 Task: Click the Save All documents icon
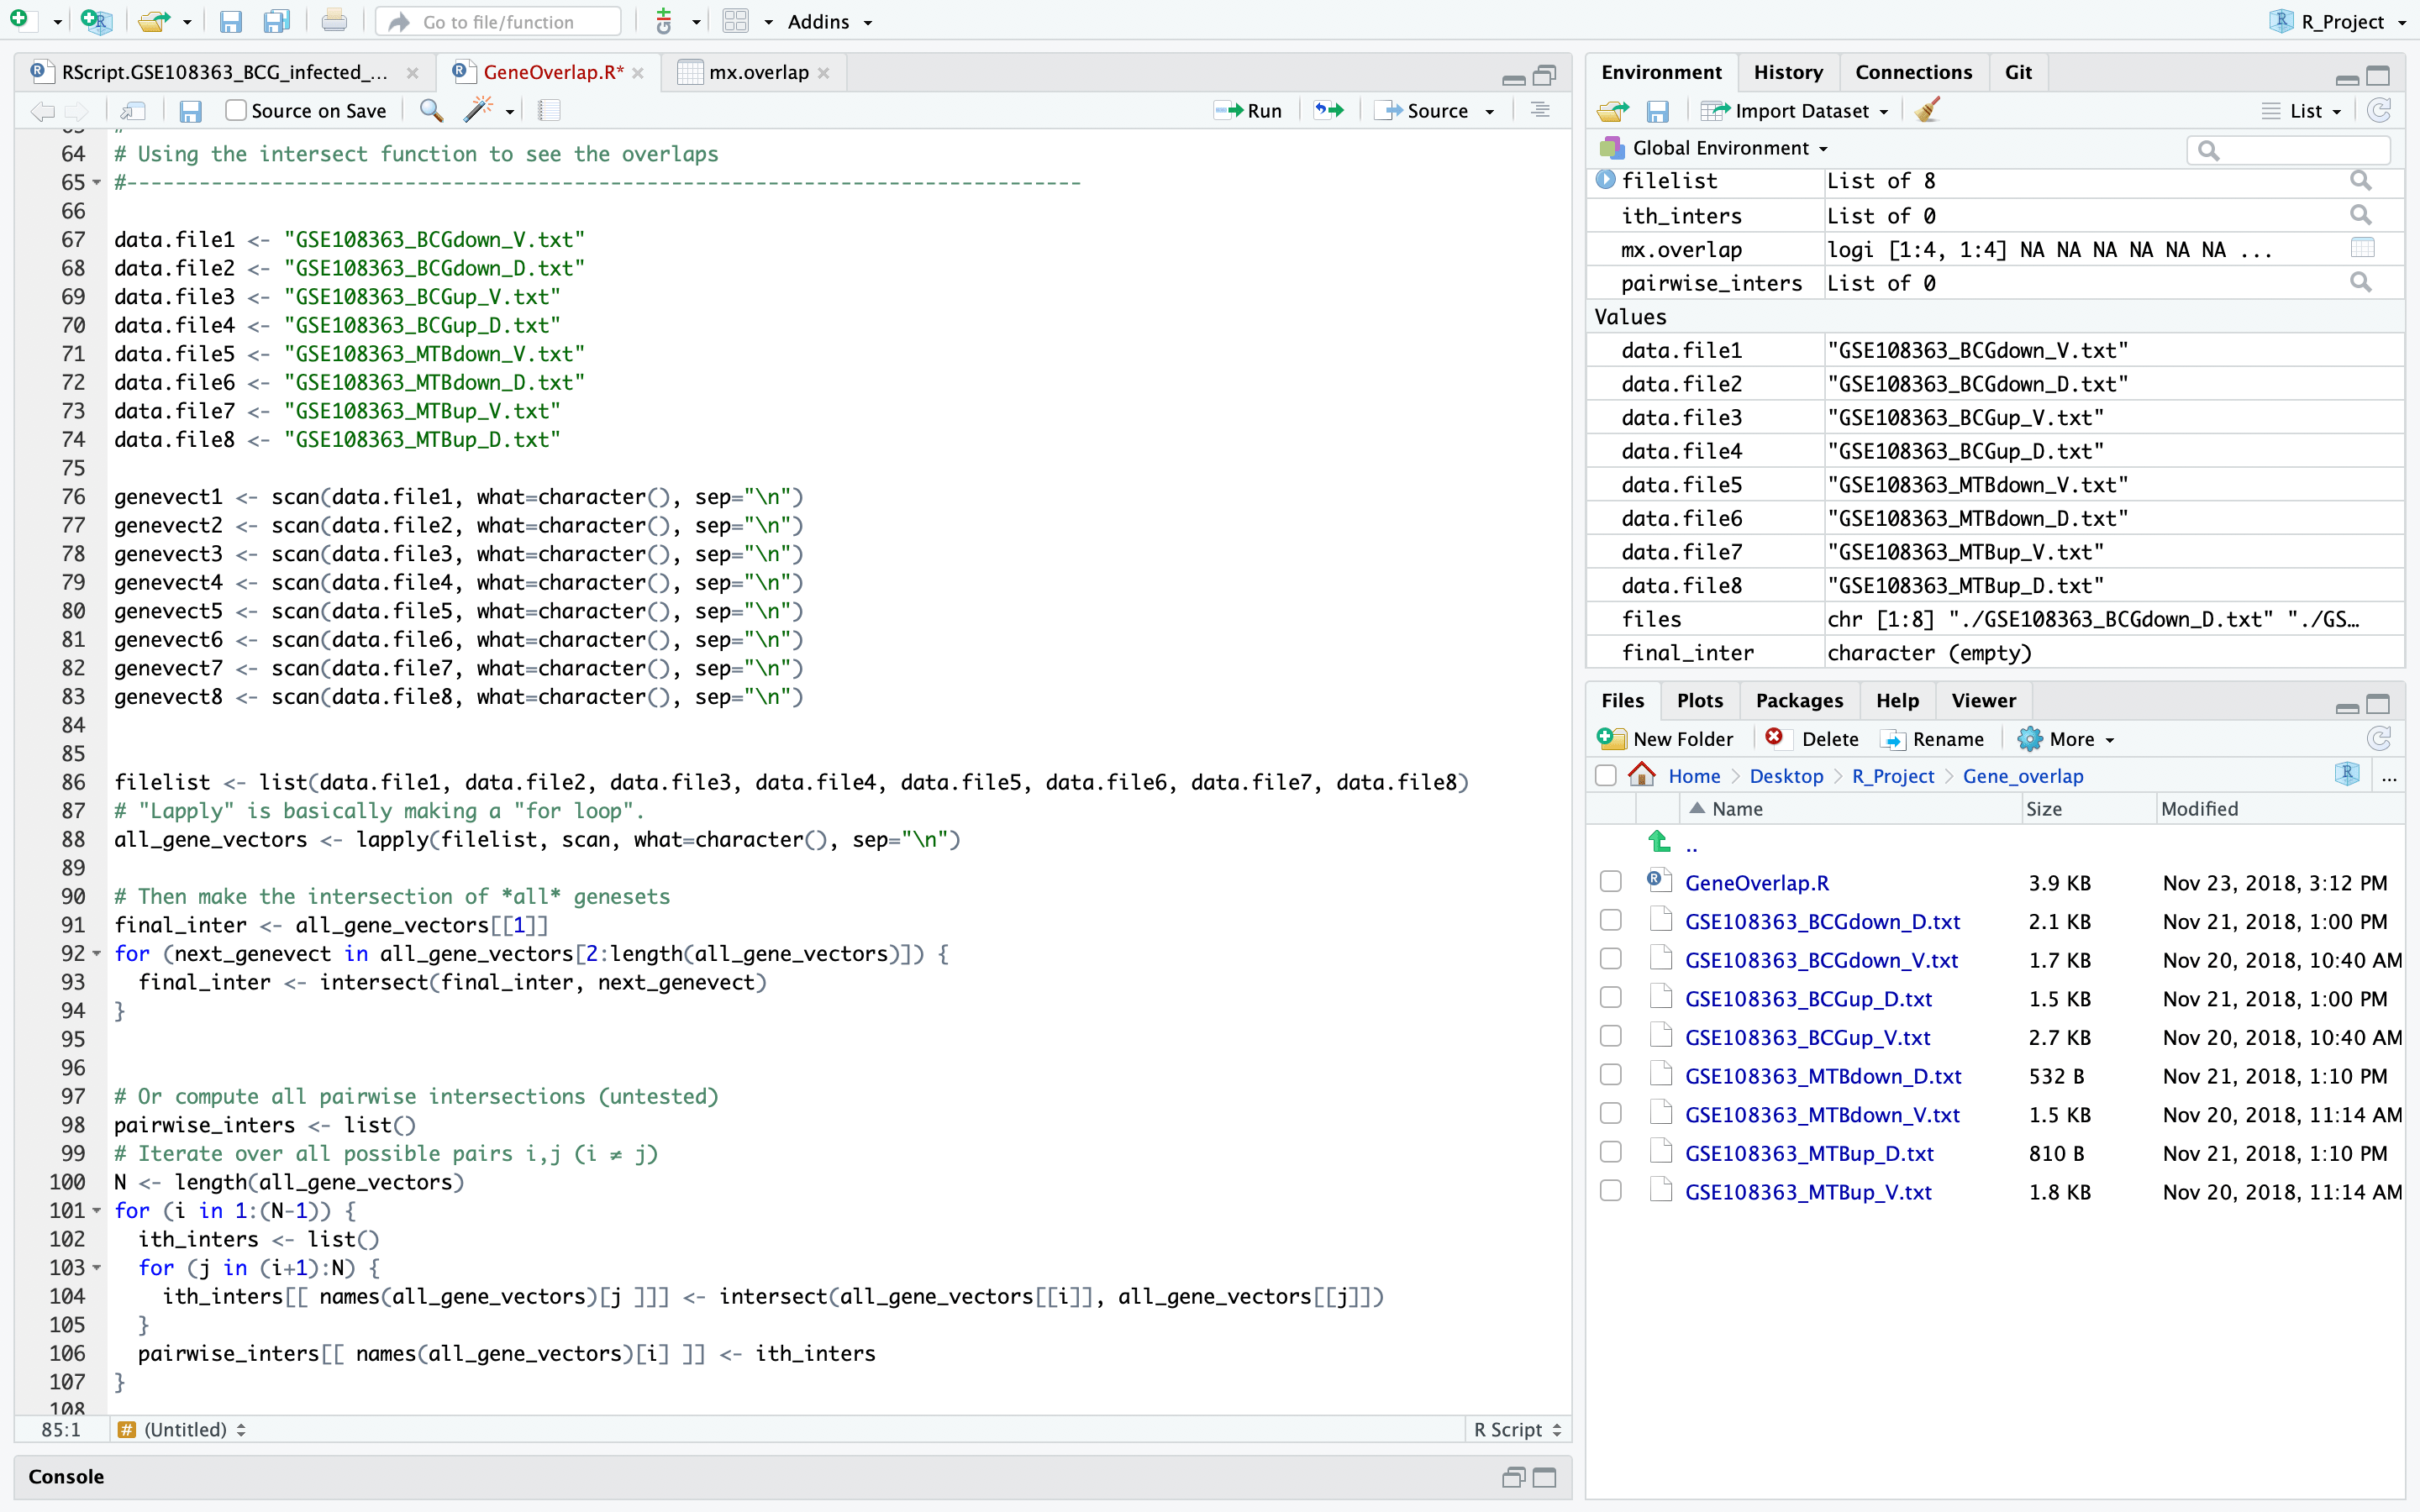pos(276,22)
